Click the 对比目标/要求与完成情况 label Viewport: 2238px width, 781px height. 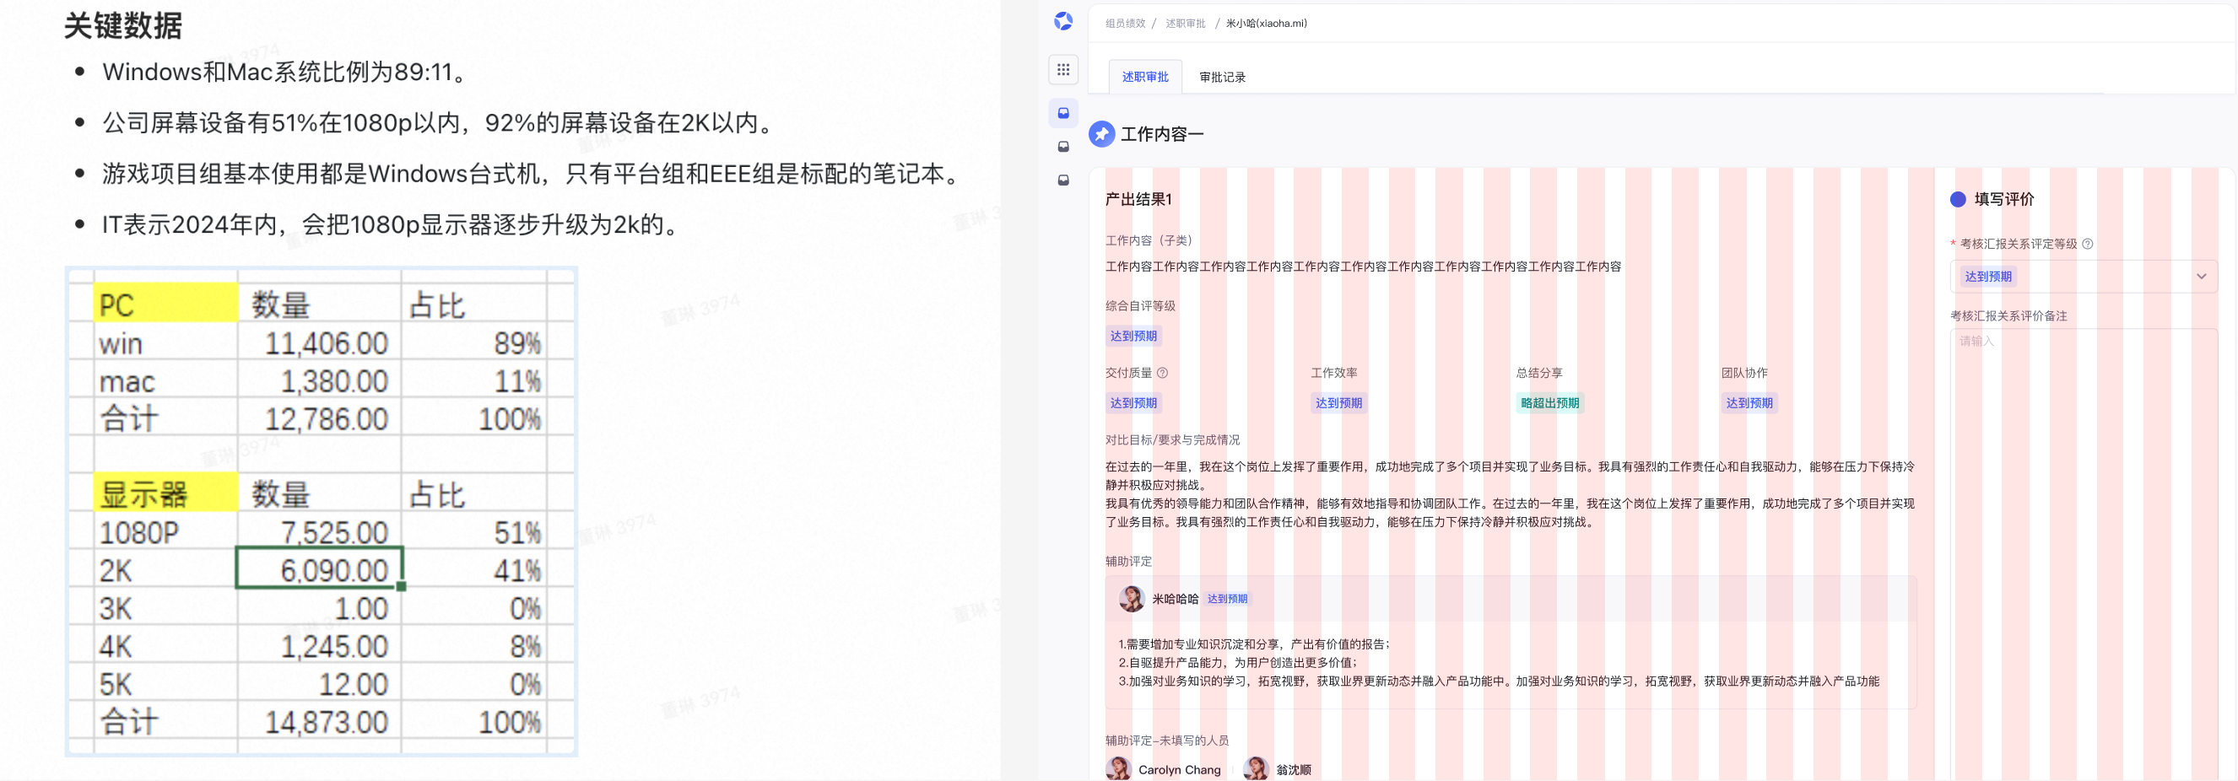[1172, 440]
